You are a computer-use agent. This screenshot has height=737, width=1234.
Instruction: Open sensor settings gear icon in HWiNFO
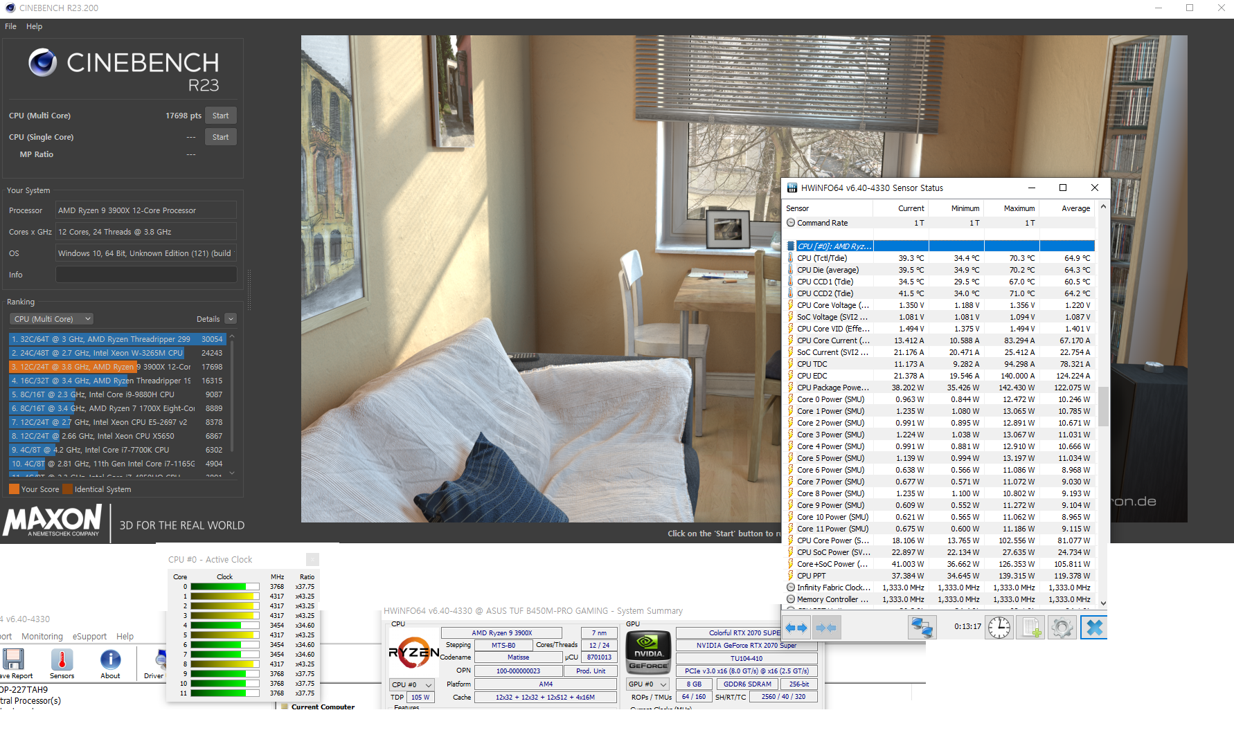(x=1062, y=628)
